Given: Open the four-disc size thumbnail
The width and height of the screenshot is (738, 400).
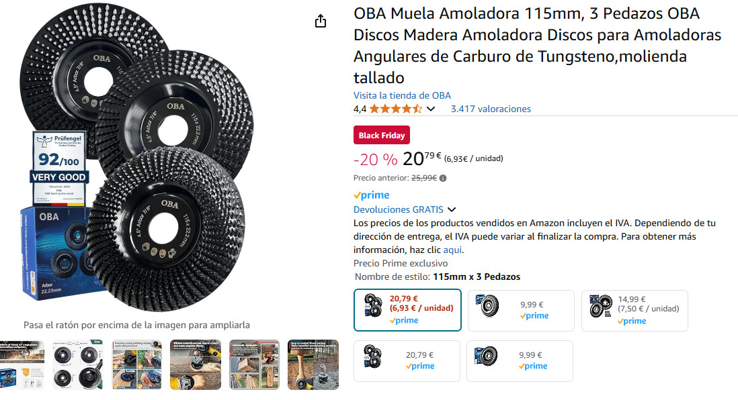Looking at the screenshot, I should coord(78,364).
